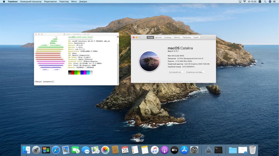Open Downloads blue folder in Dock

tap(233, 150)
